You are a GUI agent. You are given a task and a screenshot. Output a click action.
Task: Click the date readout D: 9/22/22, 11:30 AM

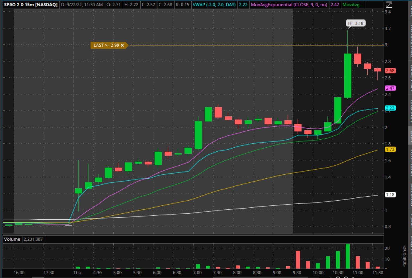82,5
